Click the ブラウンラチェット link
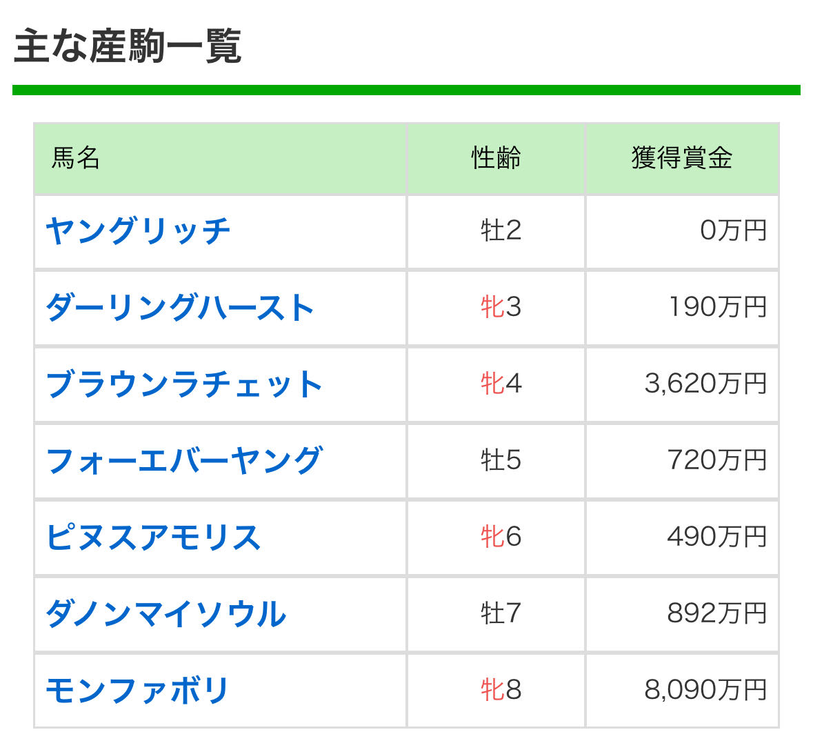The image size is (813, 741). click(x=184, y=384)
